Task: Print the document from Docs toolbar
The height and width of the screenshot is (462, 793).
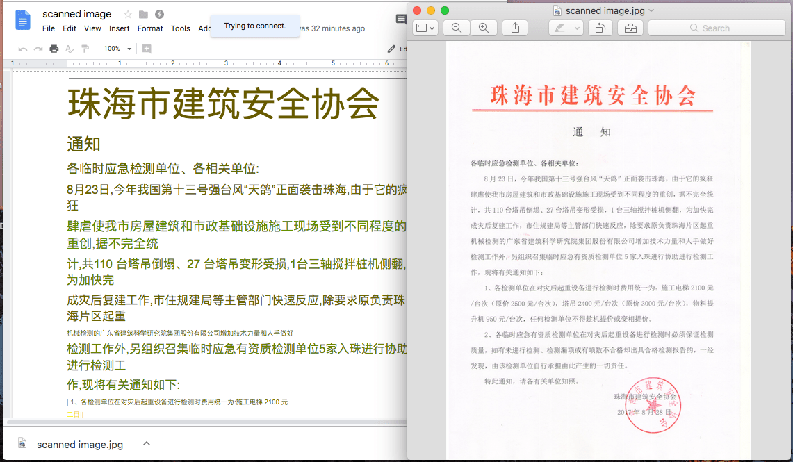Action: click(x=54, y=49)
